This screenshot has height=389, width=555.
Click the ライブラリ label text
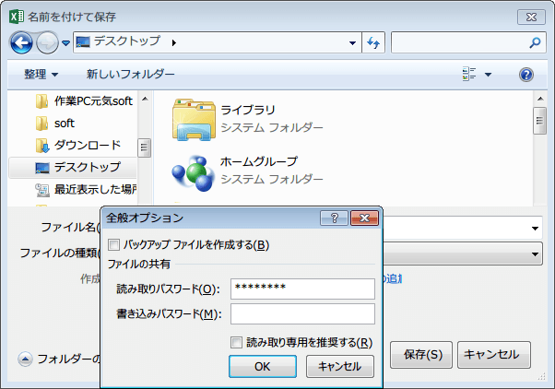pyautogui.click(x=248, y=110)
